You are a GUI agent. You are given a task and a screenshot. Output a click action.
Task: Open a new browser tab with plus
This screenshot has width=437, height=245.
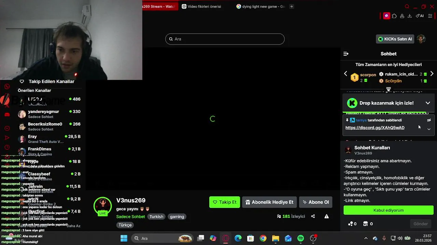point(292,6)
